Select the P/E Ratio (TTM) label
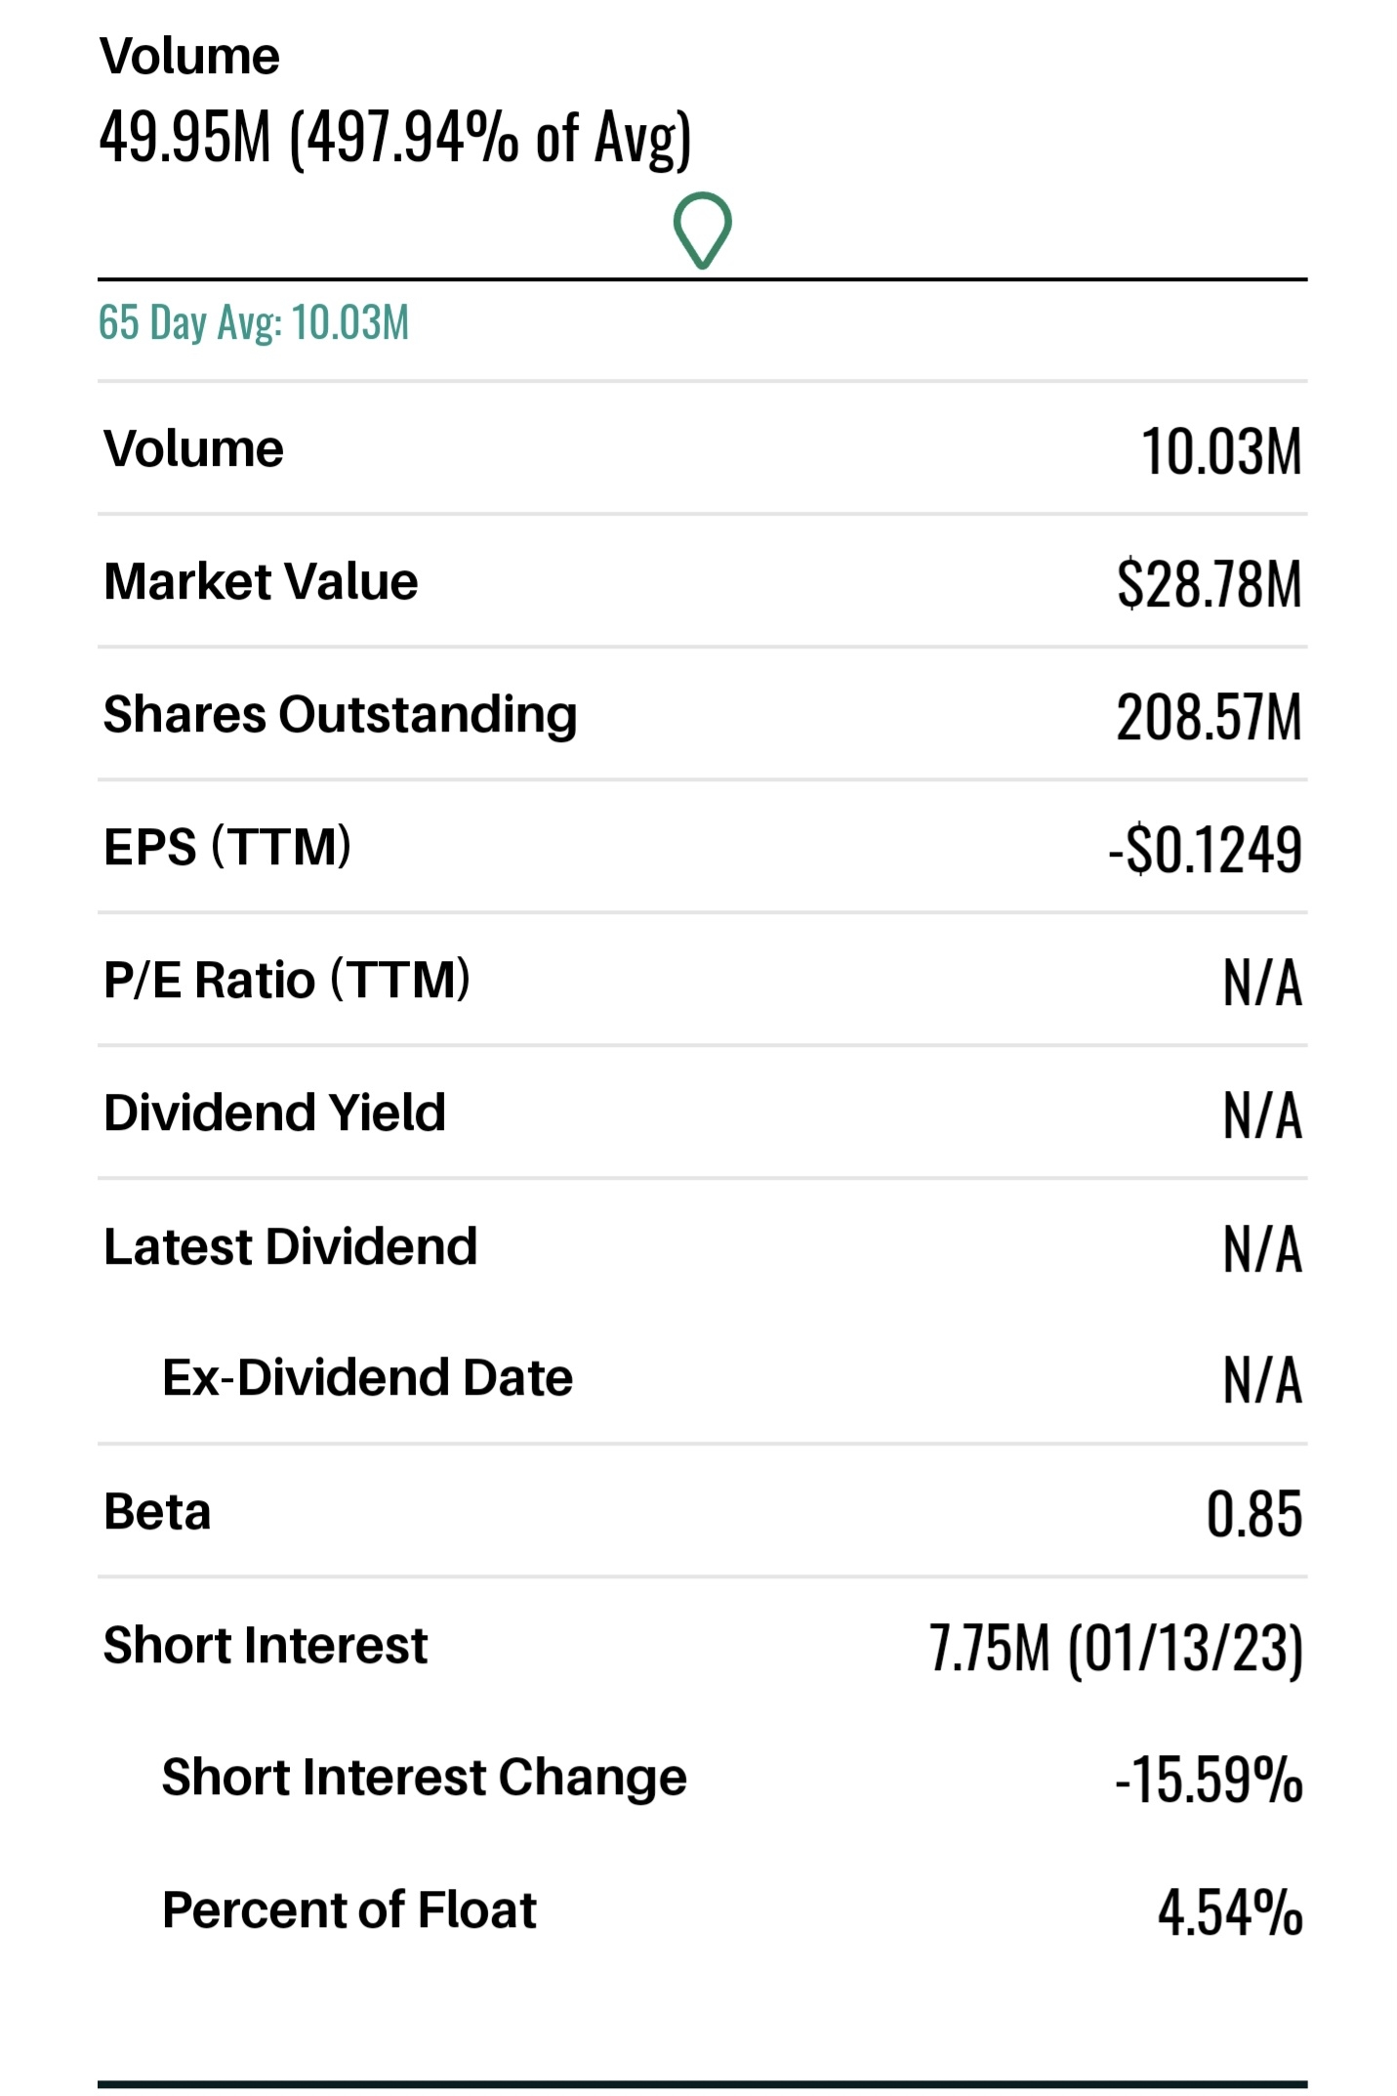Screen dimensions: 1397x2096 [x=287, y=981]
